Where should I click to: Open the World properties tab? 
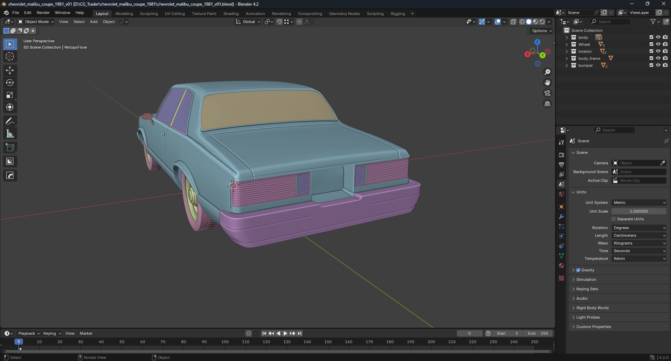coord(561,194)
